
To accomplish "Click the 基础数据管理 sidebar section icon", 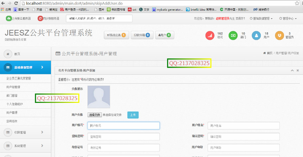I will point(8,67).
